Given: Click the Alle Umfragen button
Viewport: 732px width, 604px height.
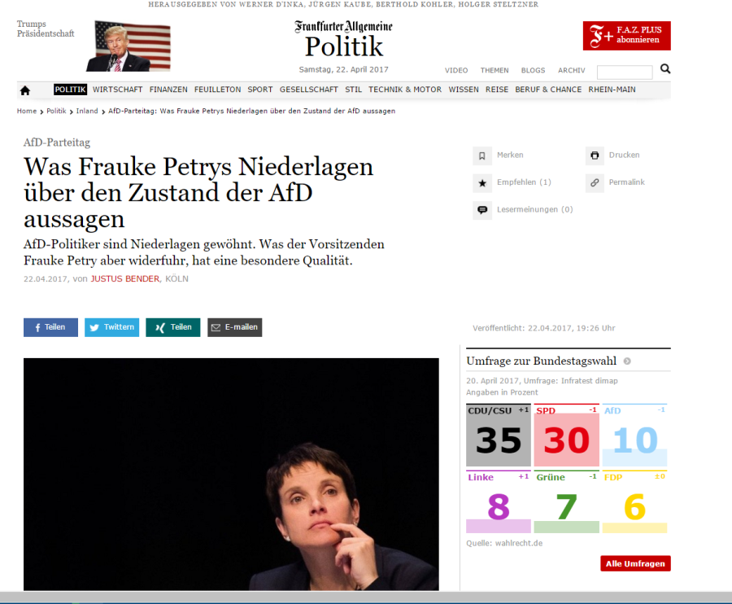Looking at the screenshot, I should tap(635, 563).
